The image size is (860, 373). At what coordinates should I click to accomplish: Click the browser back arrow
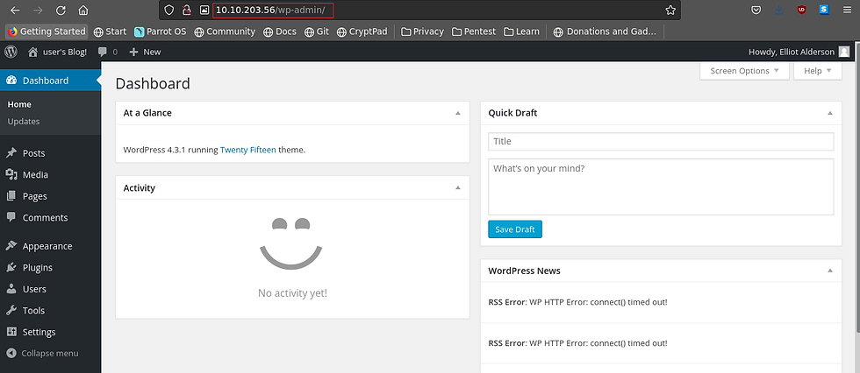(15, 10)
